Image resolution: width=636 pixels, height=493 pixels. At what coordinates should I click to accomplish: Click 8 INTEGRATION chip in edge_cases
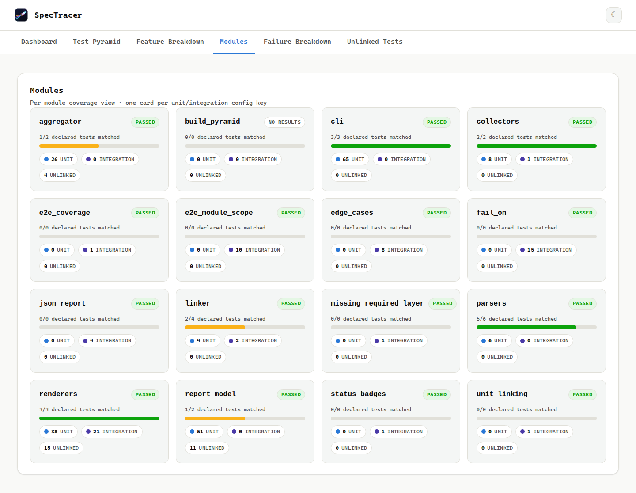pyautogui.click(x=398, y=250)
